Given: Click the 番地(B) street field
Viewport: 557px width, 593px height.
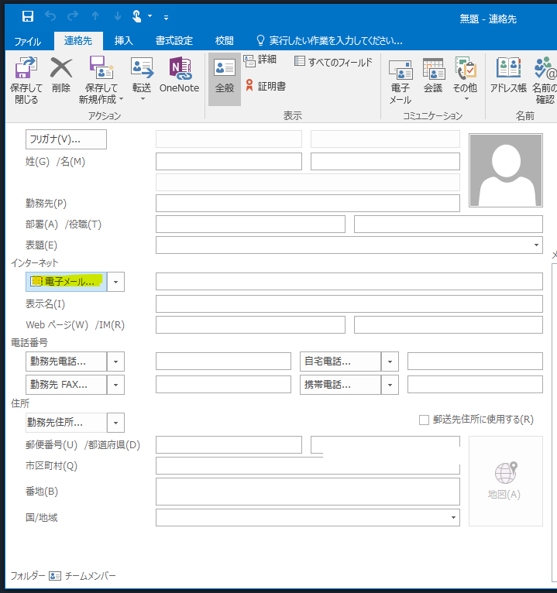Looking at the screenshot, I should tap(308, 492).
